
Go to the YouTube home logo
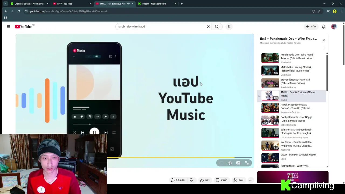coord(23,27)
